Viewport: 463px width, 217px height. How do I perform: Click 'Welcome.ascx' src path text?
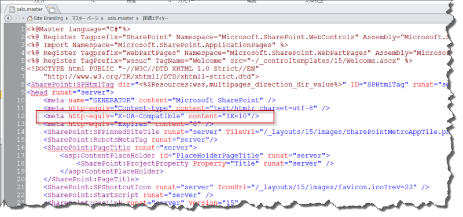(x=370, y=61)
